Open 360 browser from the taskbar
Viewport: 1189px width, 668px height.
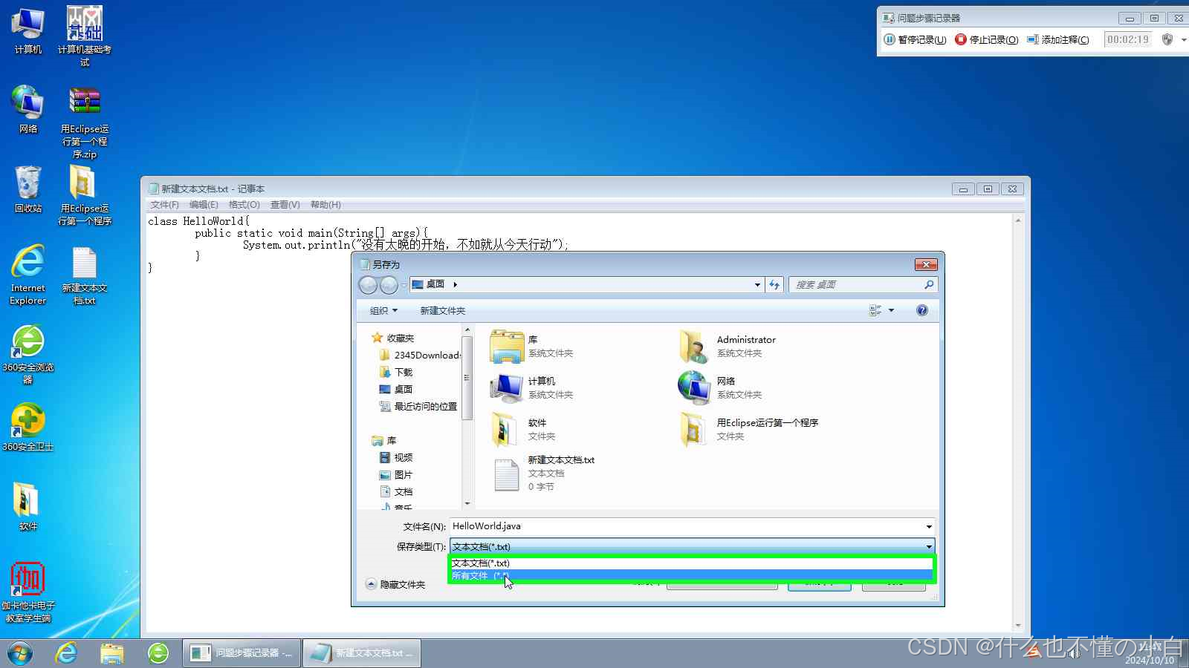(158, 653)
